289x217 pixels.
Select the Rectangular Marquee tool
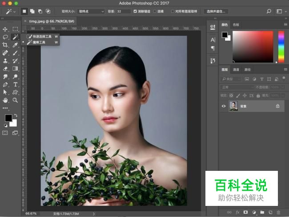15,29
